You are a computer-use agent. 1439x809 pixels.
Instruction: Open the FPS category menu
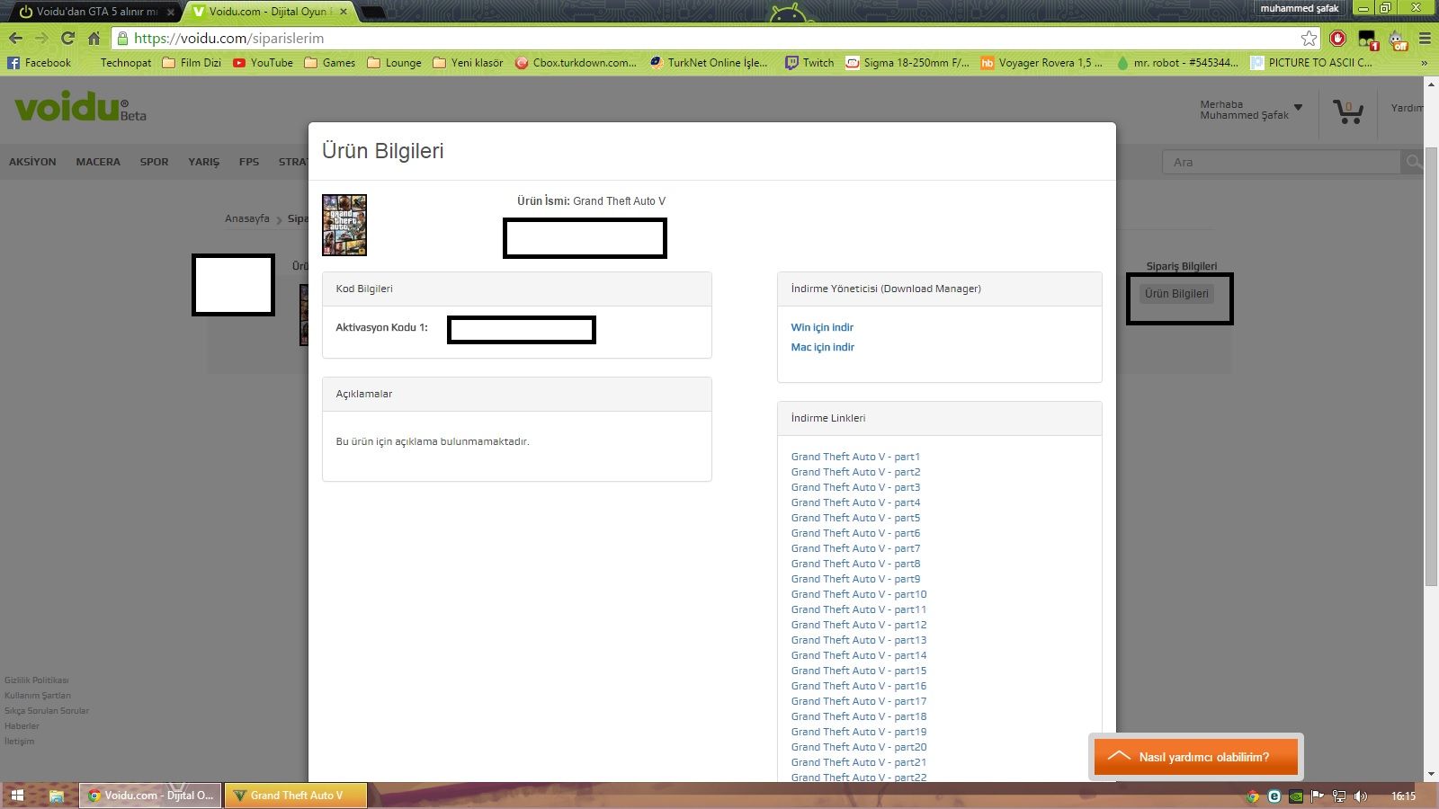point(249,162)
